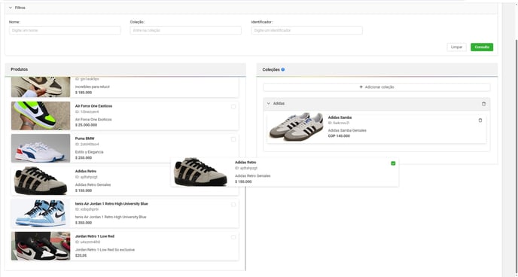
Task: Select the Air Jordan University Blue thumbnail
Action: pyautogui.click(x=41, y=213)
